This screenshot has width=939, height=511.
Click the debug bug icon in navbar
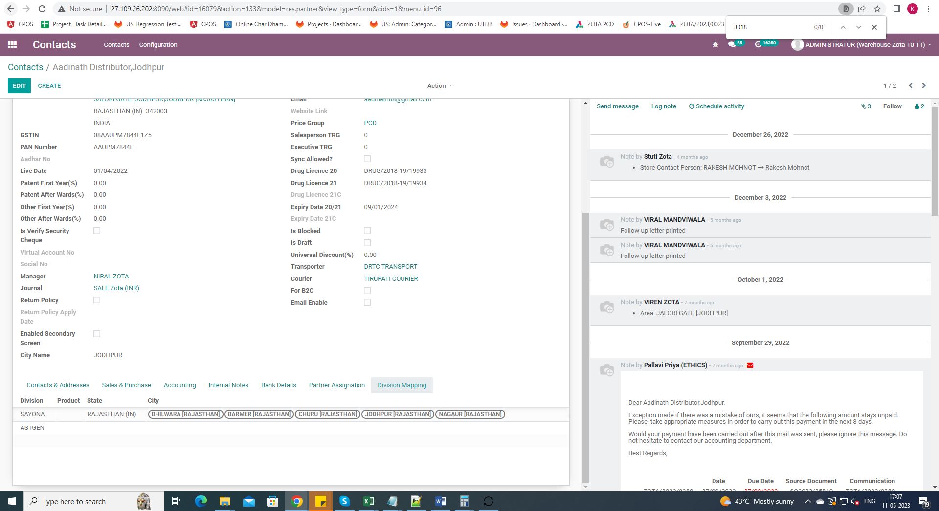coord(715,44)
